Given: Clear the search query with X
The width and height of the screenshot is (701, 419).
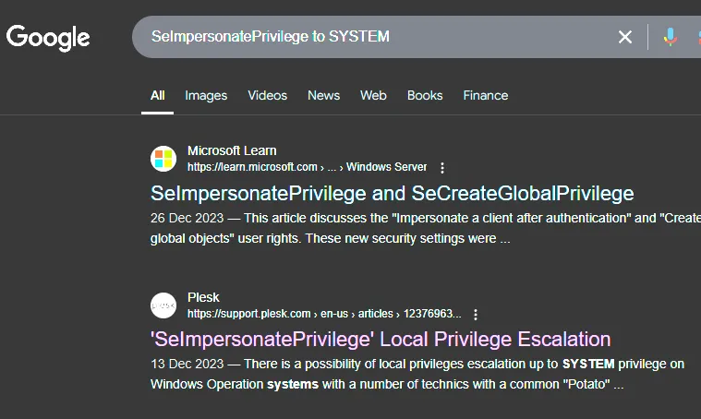Looking at the screenshot, I should (624, 37).
